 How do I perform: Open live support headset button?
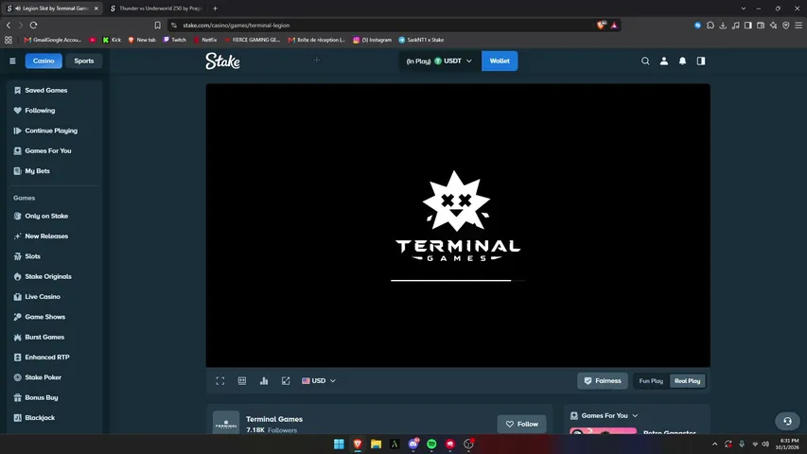click(787, 421)
